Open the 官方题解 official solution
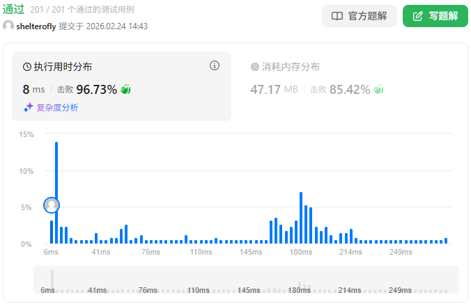The width and height of the screenshot is (471, 304). (x=359, y=16)
